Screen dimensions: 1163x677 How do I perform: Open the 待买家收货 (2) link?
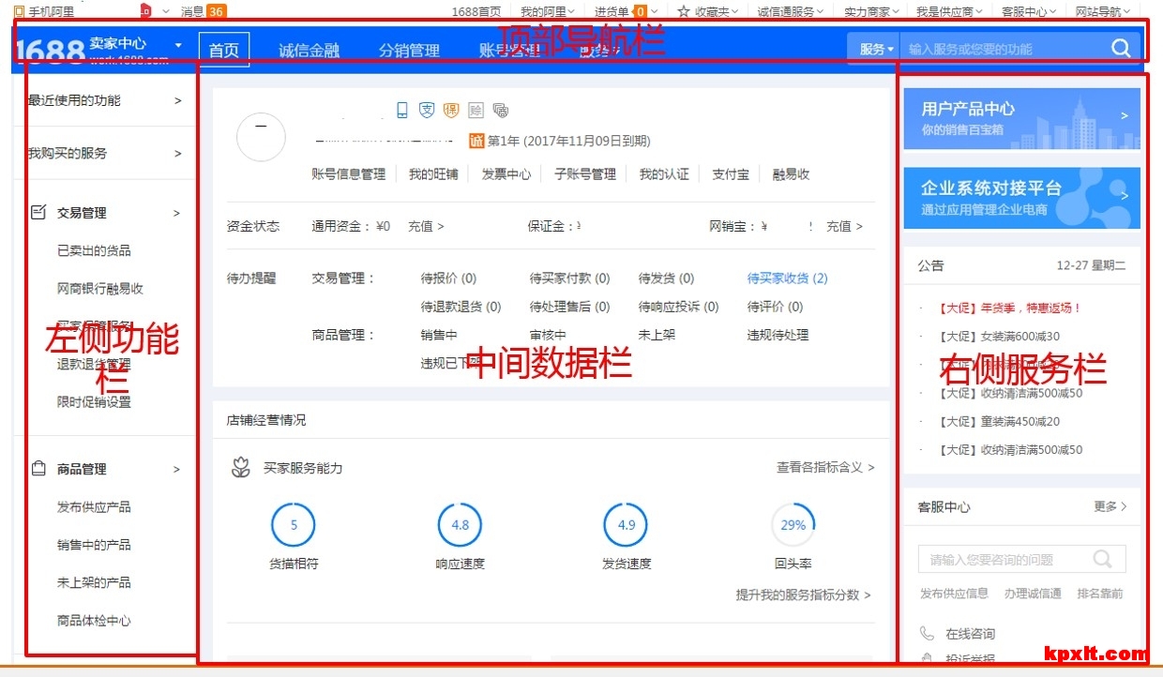[787, 278]
